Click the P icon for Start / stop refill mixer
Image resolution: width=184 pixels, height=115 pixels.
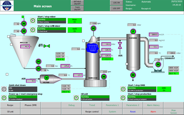33,30
